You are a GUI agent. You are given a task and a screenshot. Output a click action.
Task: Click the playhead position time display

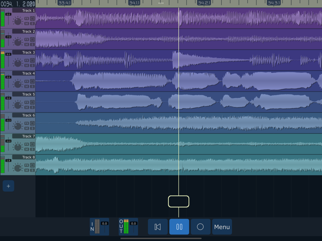[x=18, y=3]
